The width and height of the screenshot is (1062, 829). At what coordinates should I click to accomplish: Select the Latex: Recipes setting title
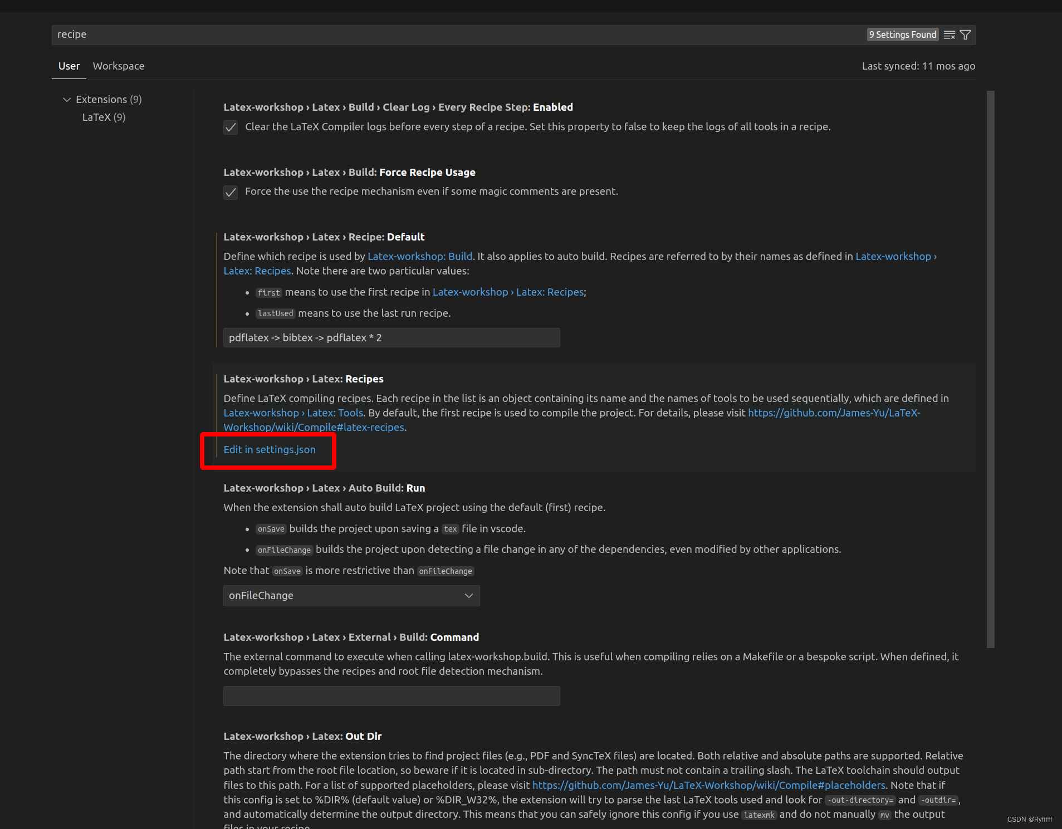(304, 379)
